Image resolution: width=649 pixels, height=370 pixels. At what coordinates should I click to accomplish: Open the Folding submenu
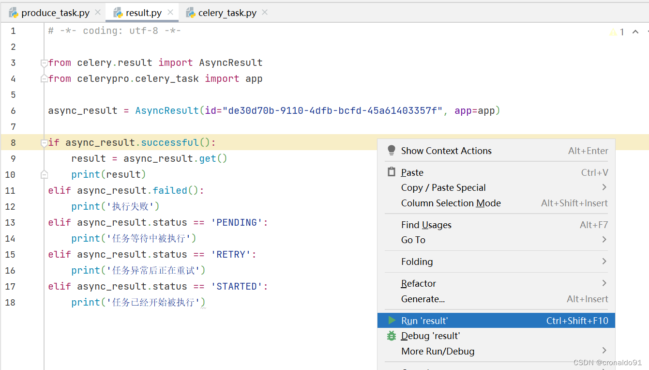(496, 262)
